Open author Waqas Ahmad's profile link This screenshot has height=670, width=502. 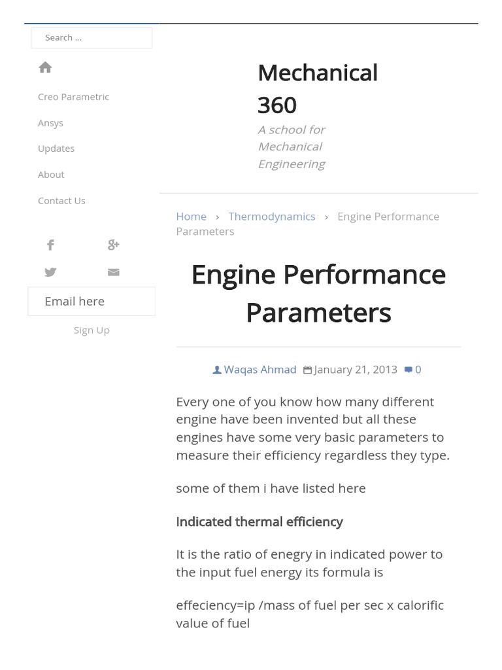pos(260,370)
